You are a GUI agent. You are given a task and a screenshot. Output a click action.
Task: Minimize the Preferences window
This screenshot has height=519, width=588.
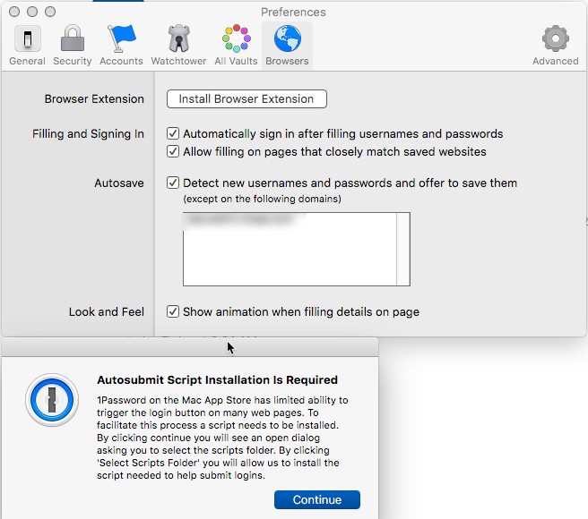[x=32, y=12]
